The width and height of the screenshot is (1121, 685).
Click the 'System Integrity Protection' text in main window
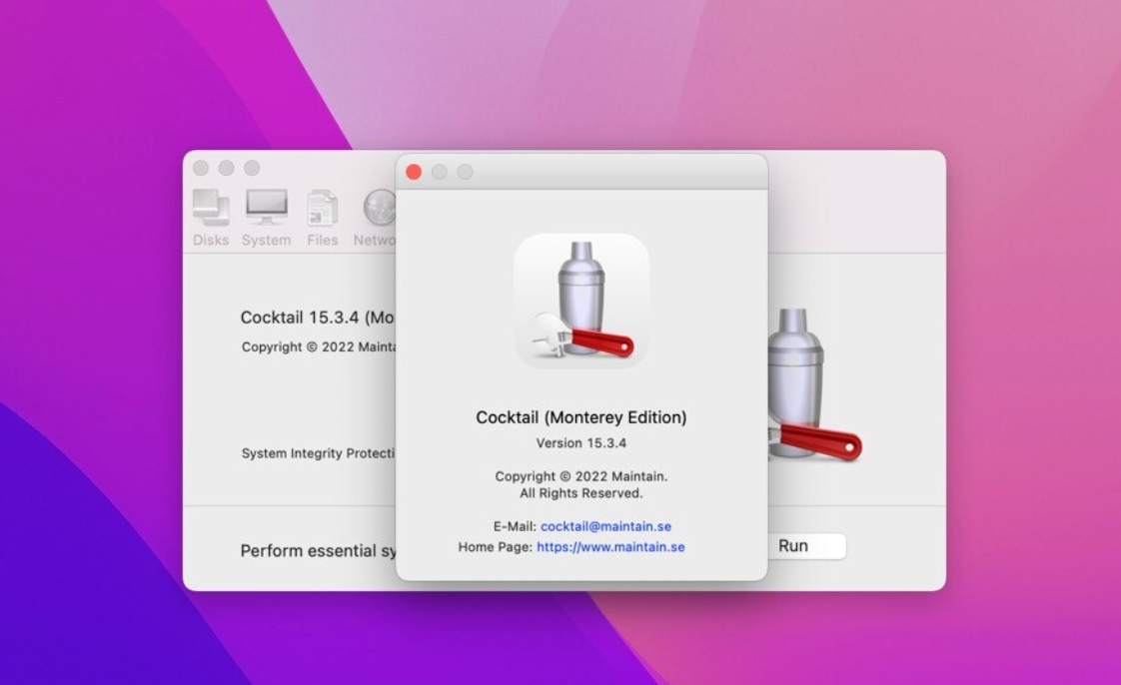pyautogui.click(x=318, y=453)
